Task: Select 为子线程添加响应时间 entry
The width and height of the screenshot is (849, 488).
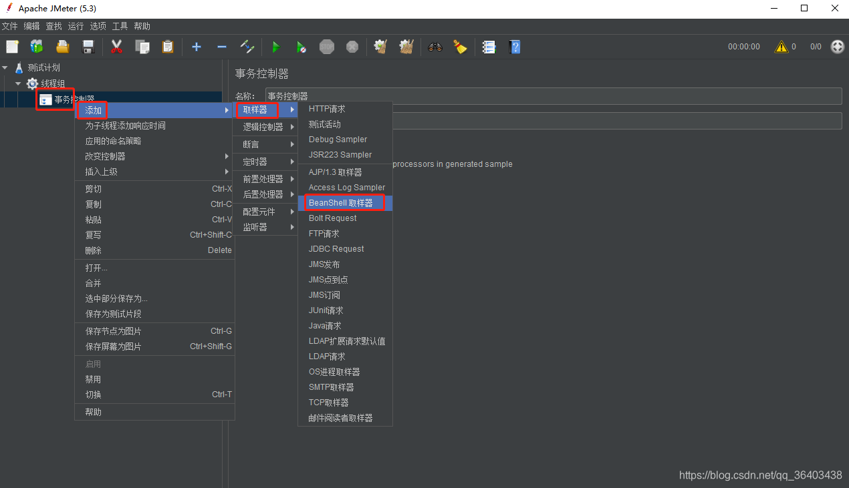Action: pos(154,126)
